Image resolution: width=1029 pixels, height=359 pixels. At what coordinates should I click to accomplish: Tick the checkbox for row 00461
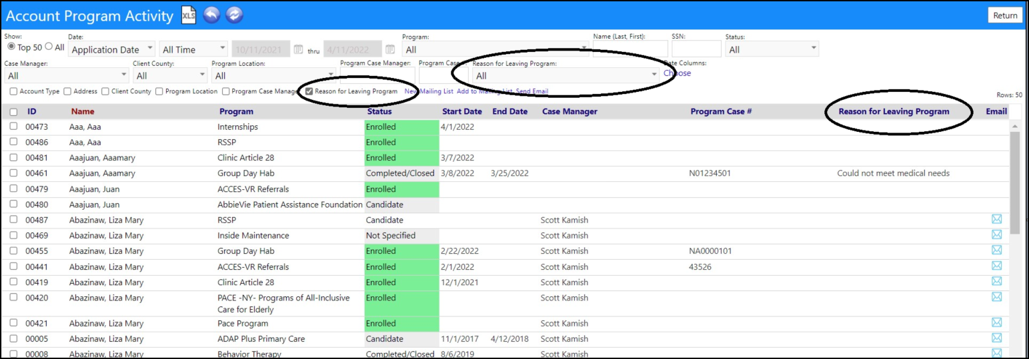[13, 173]
